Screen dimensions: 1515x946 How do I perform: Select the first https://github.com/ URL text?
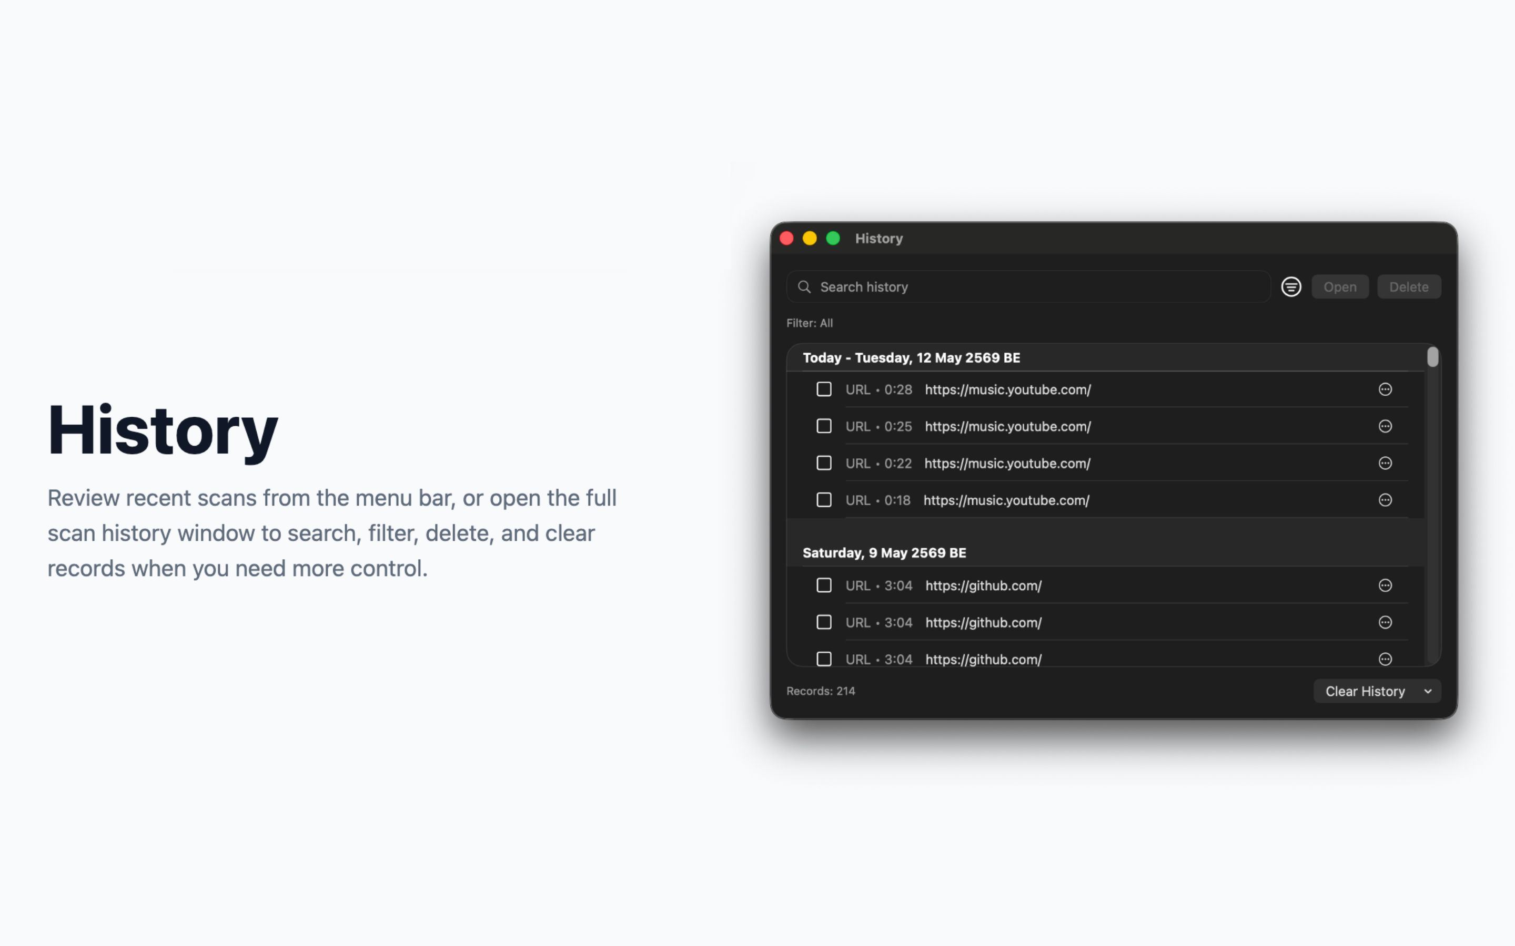984,585
